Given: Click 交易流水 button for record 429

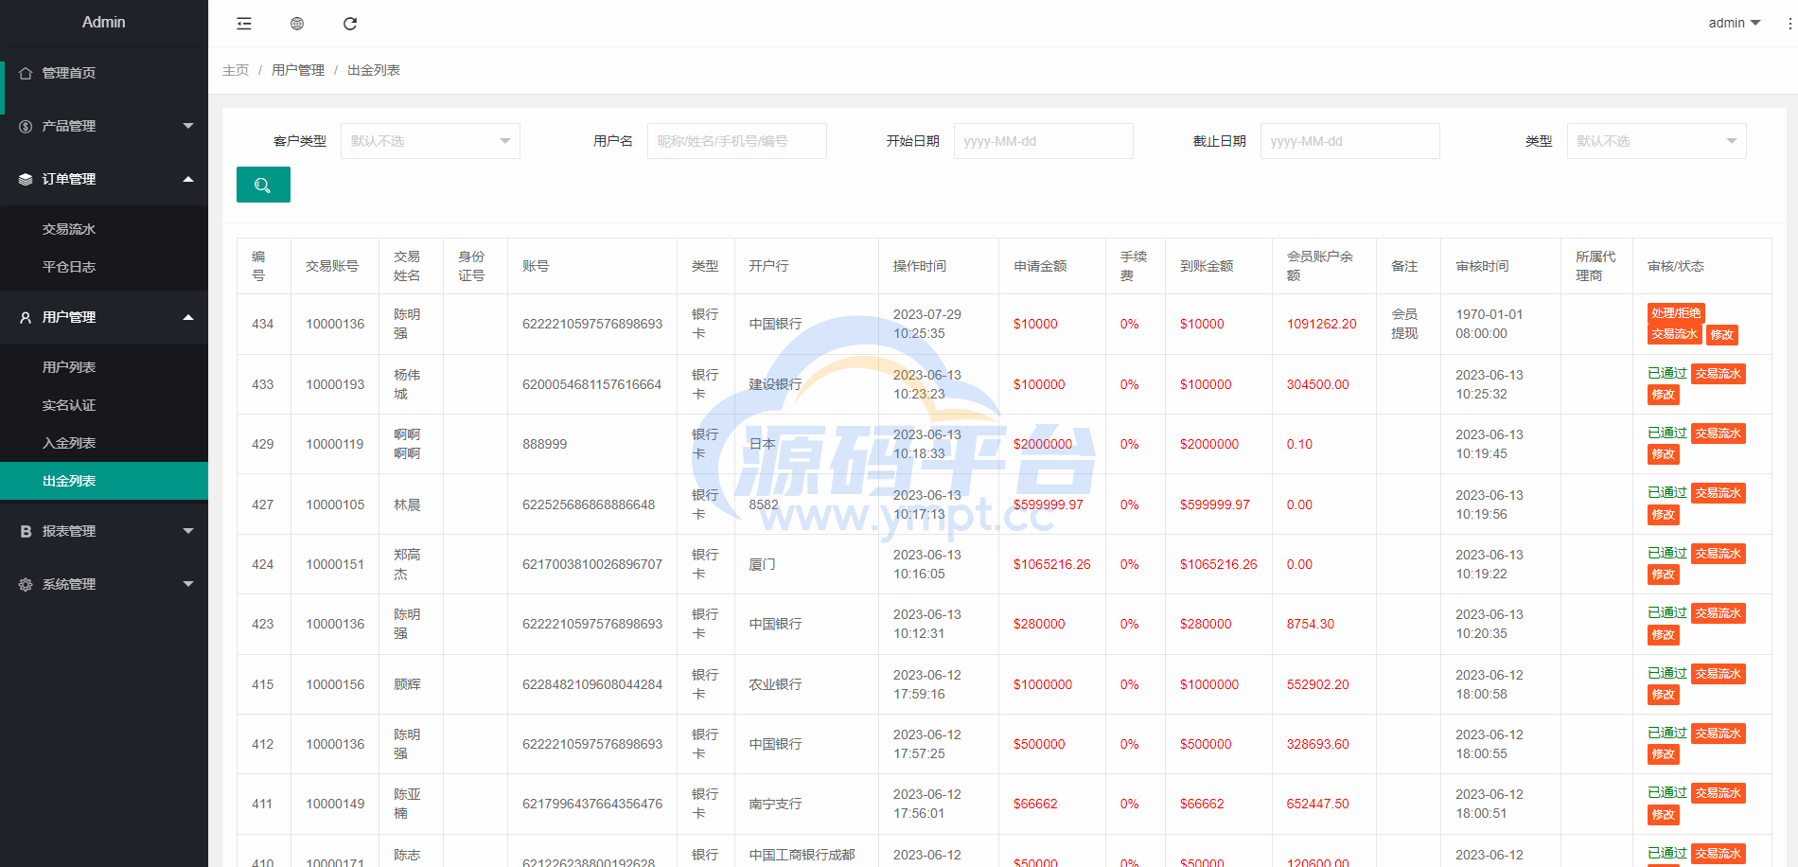Looking at the screenshot, I should pyautogui.click(x=1719, y=433).
